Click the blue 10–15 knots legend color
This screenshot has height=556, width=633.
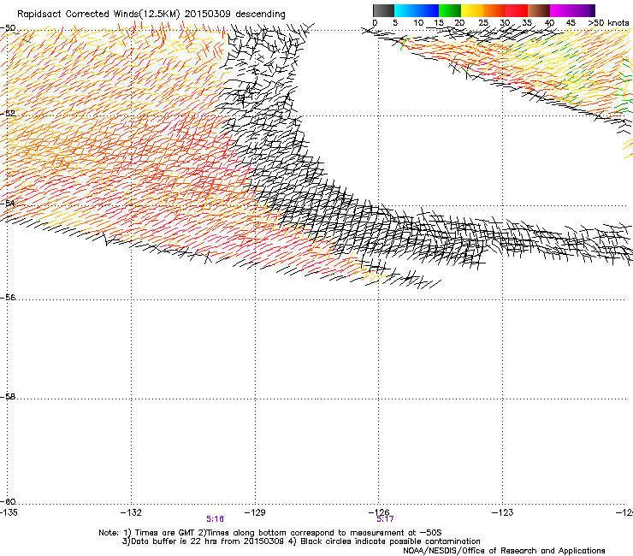pyautogui.click(x=428, y=10)
